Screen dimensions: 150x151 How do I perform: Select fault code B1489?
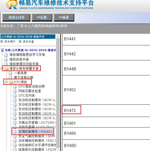[x=70, y=133]
